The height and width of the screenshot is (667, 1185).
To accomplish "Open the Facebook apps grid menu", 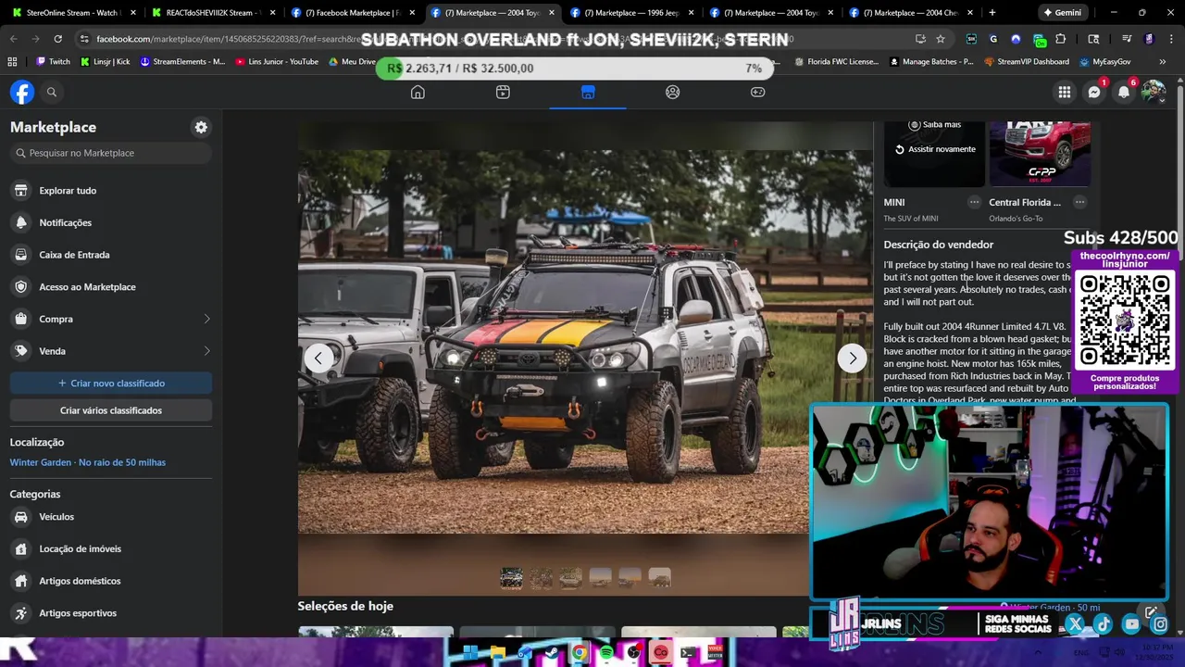I will 1065,92.
